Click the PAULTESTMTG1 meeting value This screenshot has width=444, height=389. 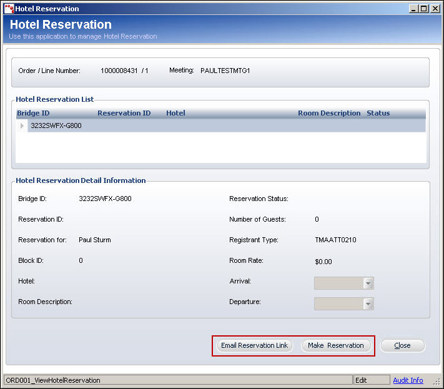pos(225,71)
